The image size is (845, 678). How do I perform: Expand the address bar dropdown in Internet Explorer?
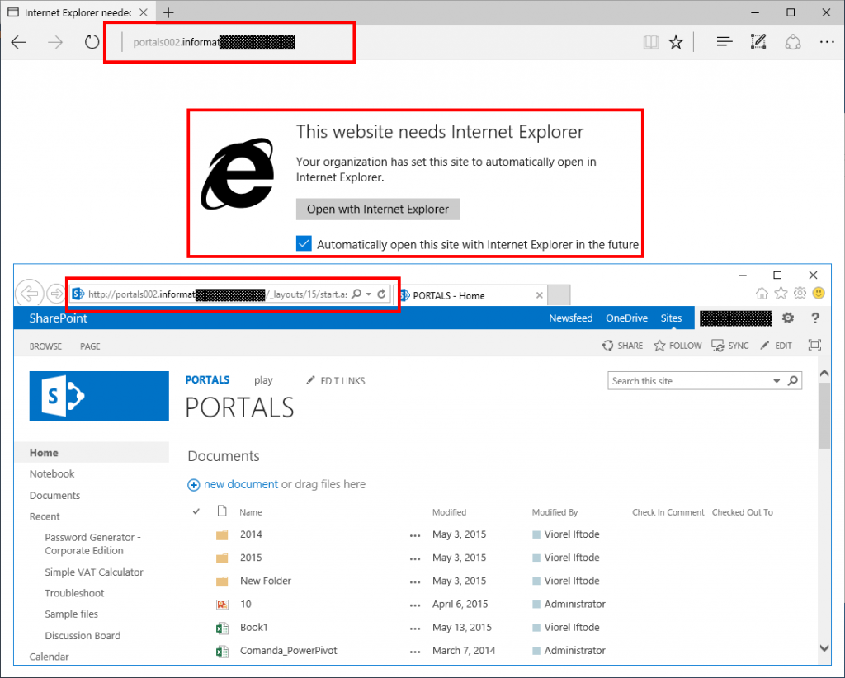(x=368, y=294)
